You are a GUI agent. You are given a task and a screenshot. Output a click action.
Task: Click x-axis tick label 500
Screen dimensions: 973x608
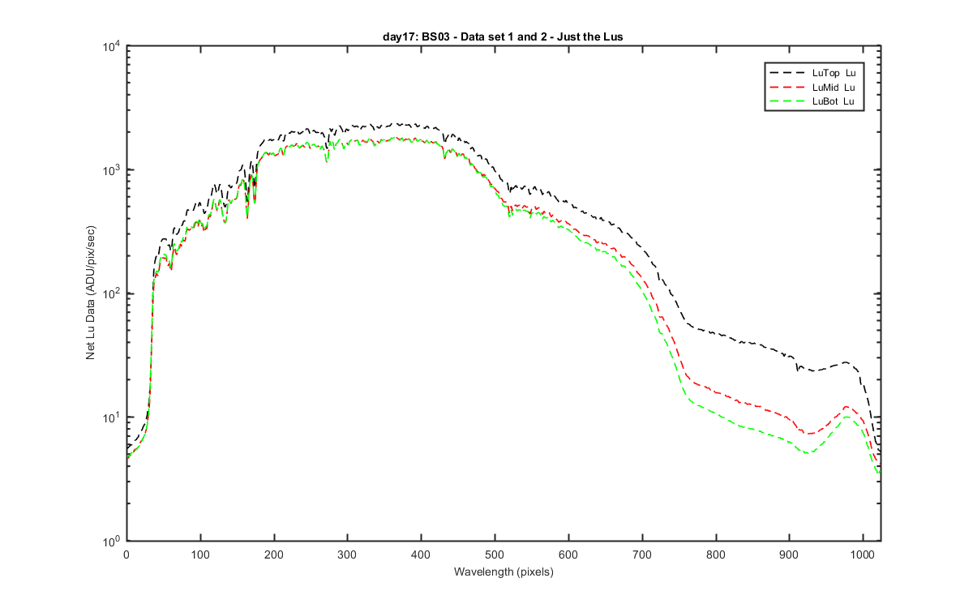[495, 554]
